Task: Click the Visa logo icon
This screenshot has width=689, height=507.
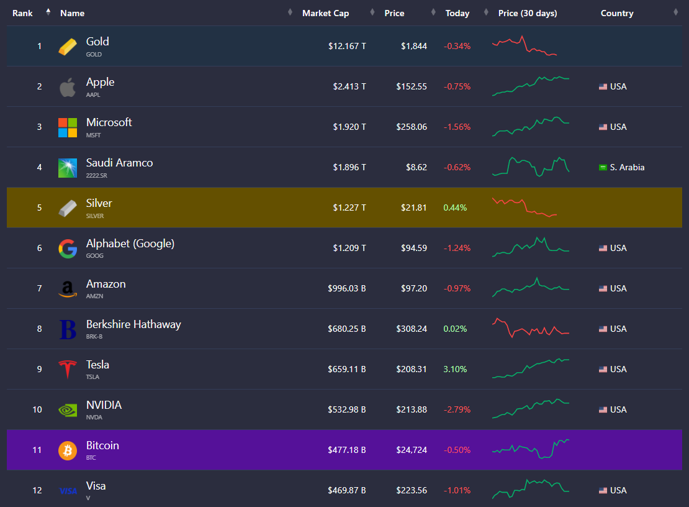Action: (68, 491)
